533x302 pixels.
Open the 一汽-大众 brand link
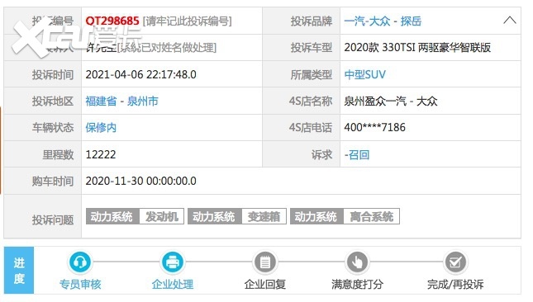point(367,21)
